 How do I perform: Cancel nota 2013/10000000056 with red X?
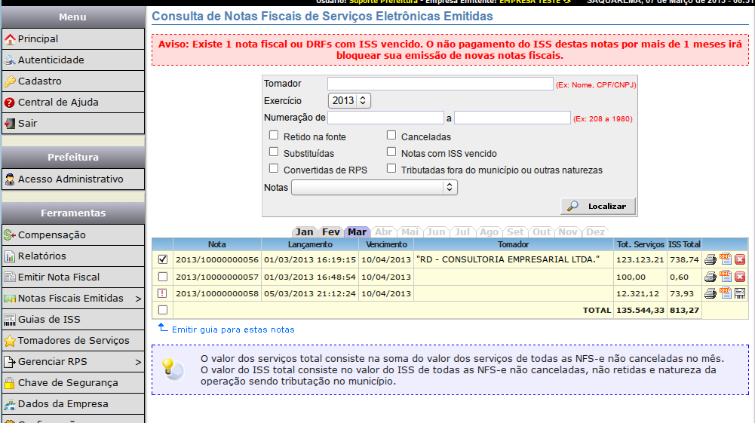(740, 259)
